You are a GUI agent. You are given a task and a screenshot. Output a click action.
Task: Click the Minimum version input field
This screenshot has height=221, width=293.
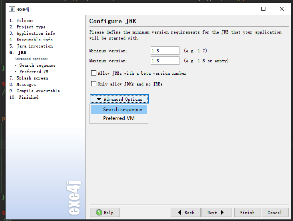click(x=165, y=51)
